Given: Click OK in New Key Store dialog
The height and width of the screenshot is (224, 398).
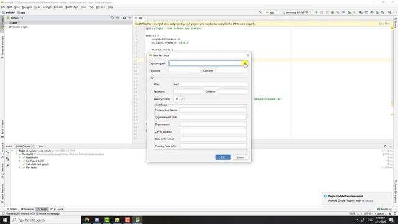Looking at the screenshot, I should tap(223, 157).
